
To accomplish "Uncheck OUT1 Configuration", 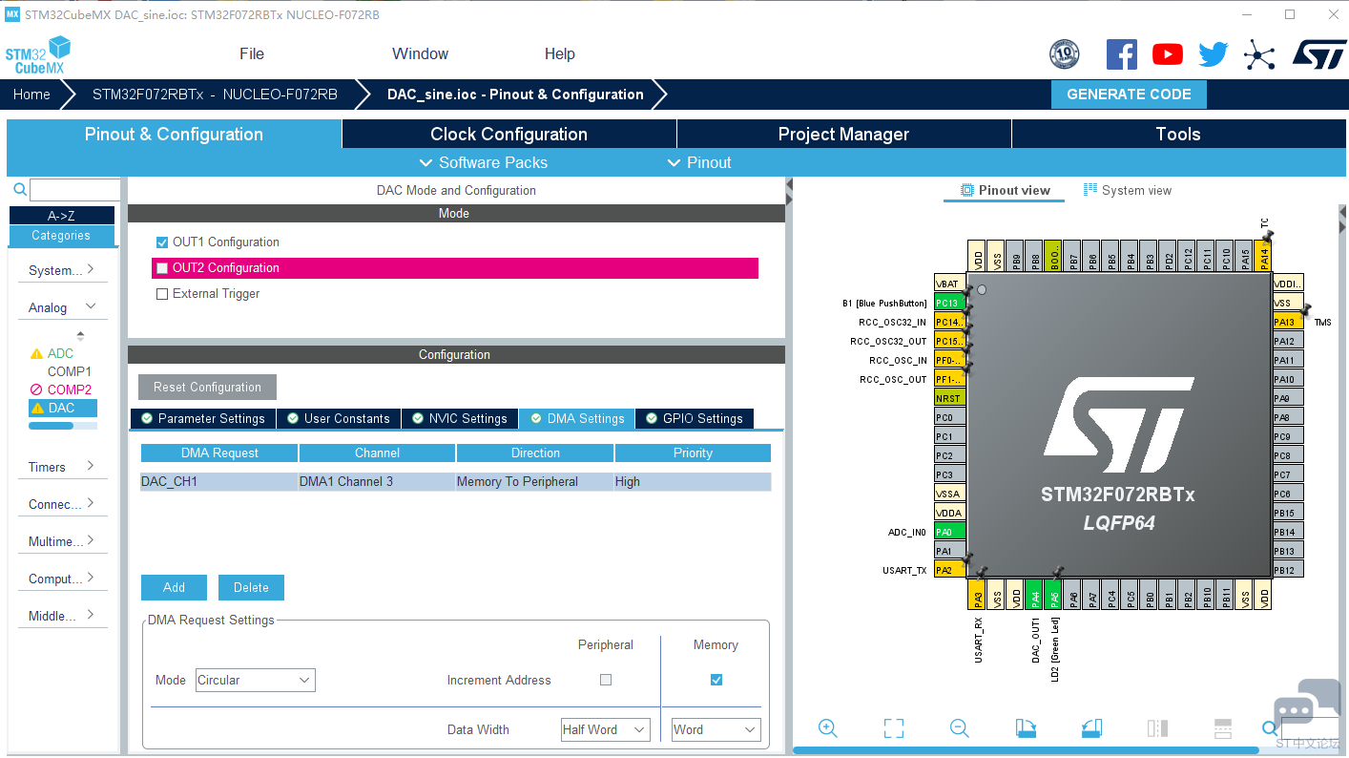I will pos(162,242).
